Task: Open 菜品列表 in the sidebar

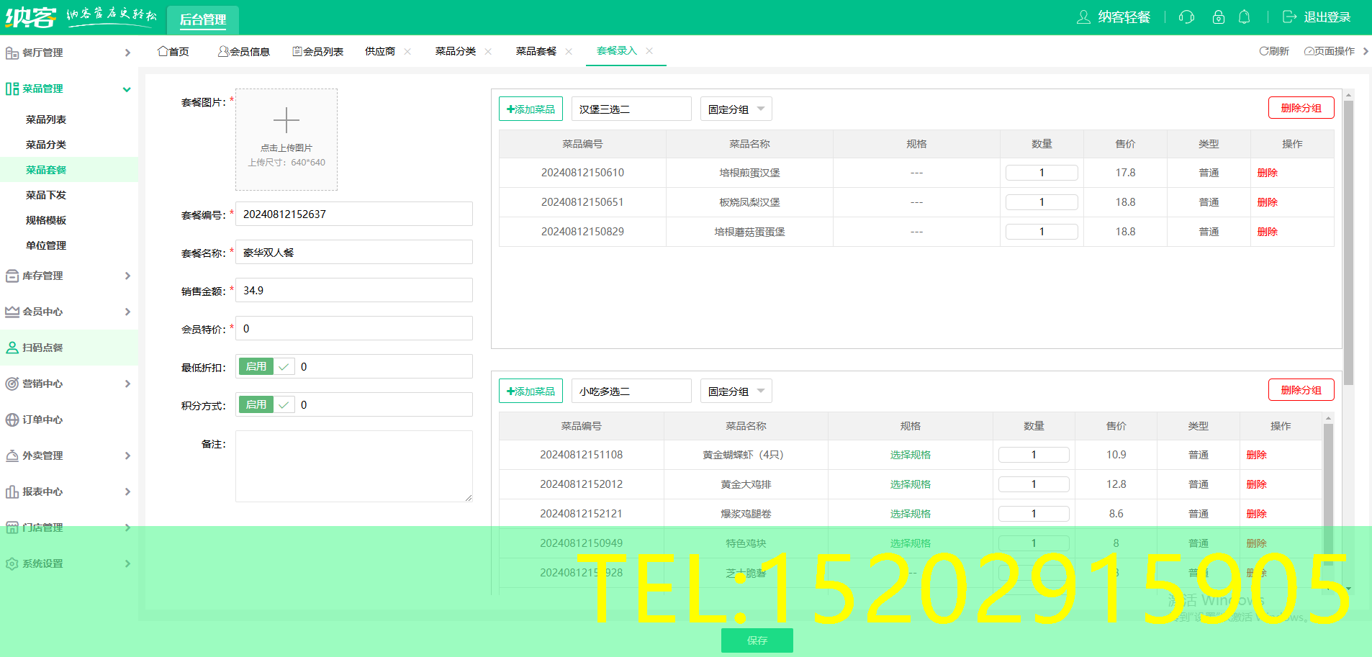Action: (46, 119)
